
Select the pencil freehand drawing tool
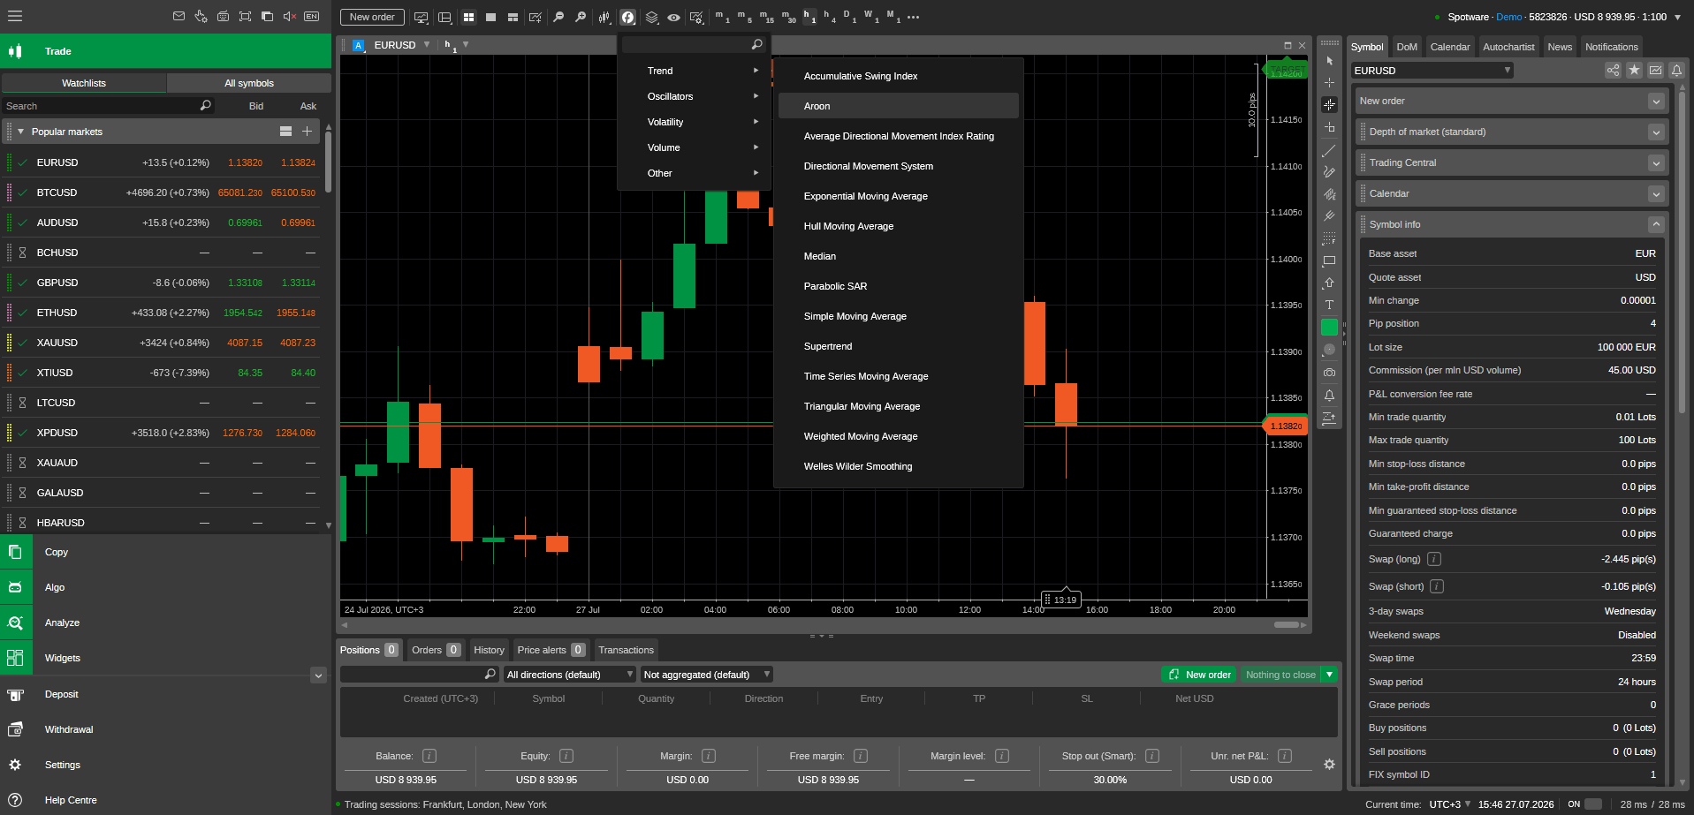(1329, 172)
